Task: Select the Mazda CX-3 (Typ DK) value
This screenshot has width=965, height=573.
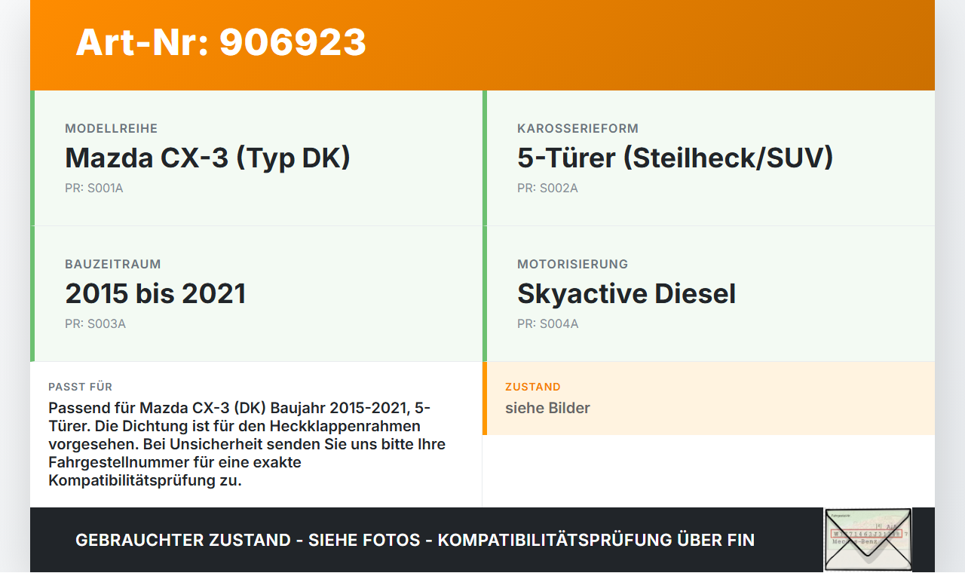Action: [x=208, y=158]
